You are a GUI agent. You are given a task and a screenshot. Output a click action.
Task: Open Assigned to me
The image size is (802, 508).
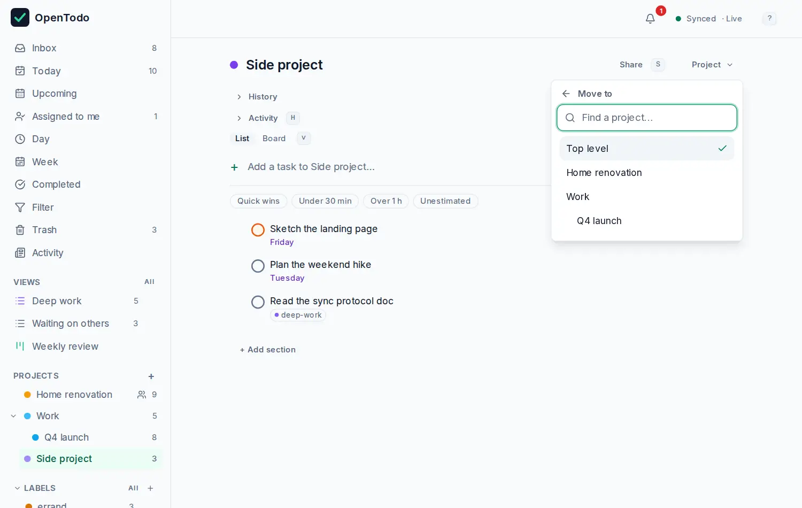86,117
